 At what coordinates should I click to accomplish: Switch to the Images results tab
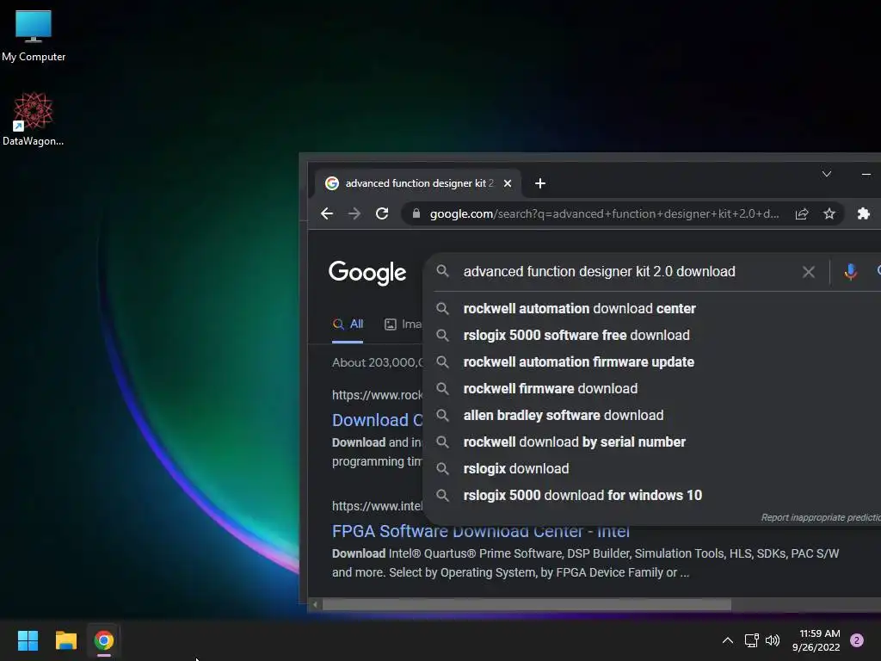coord(403,324)
